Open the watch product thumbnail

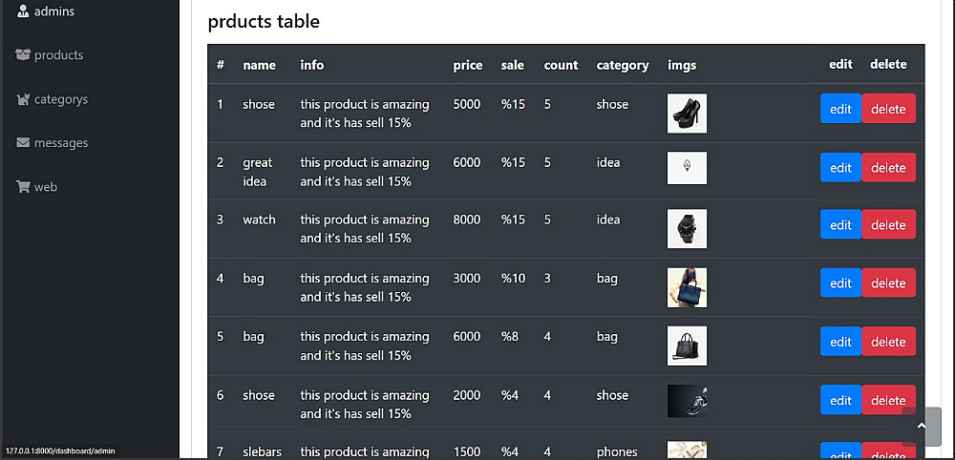click(687, 229)
